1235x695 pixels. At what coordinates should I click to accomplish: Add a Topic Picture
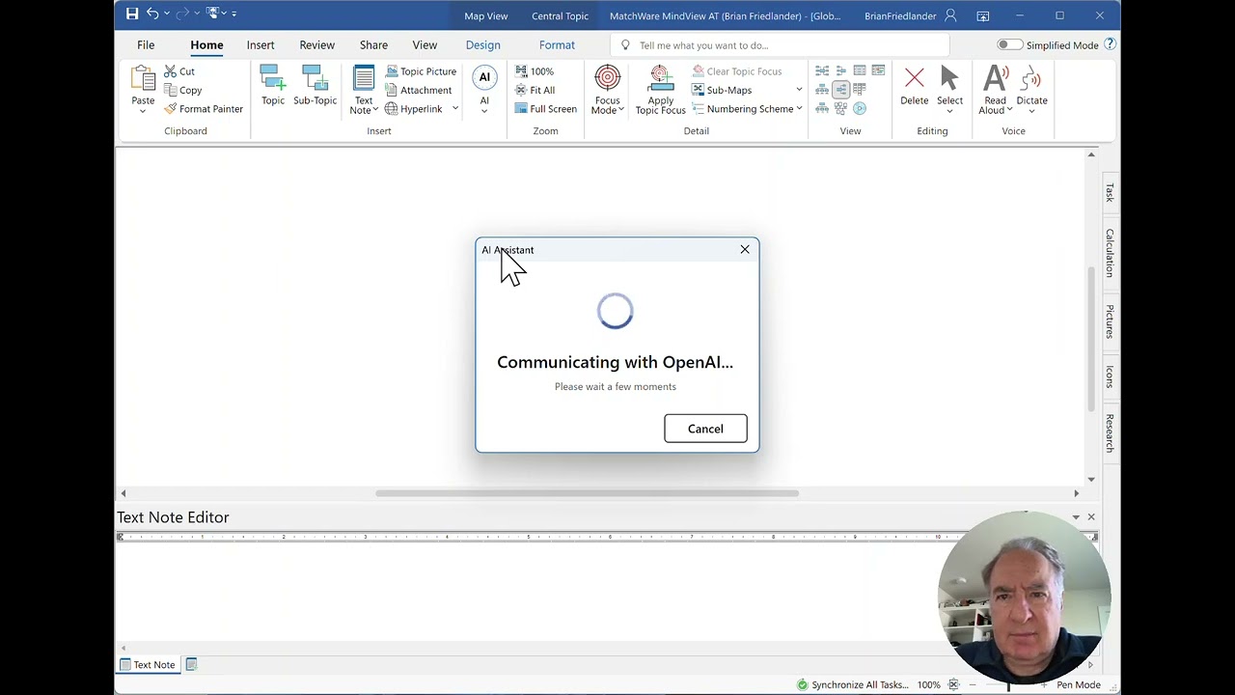point(421,71)
